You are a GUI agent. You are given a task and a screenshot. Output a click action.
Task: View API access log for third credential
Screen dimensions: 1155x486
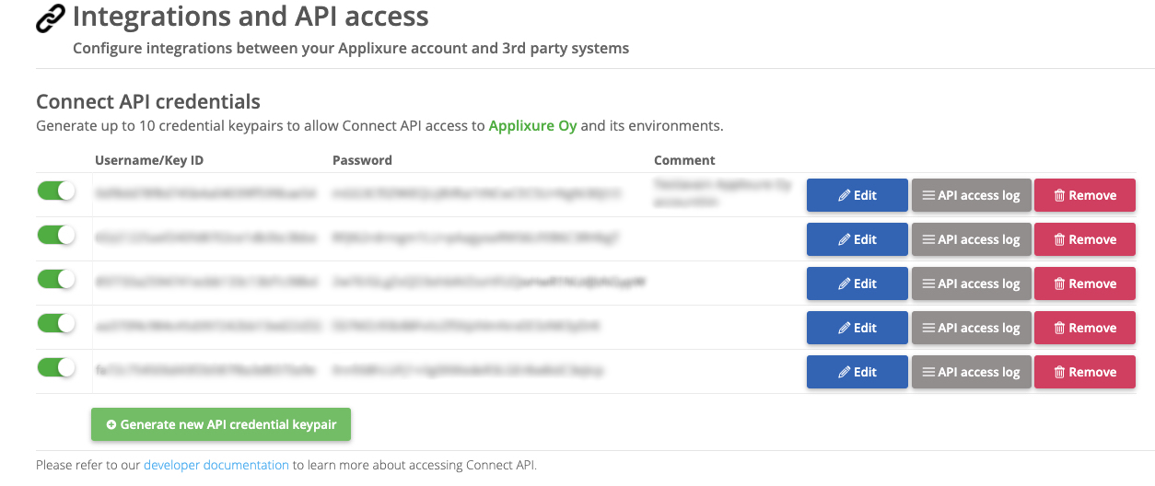[972, 283]
